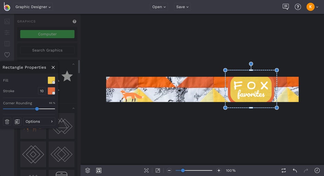Click the top-left selection corner handle

tap(225, 70)
